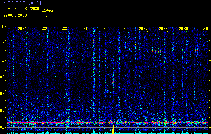Click the meteor count value 6
Image resolution: width=211 pixels, height=134 pixels.
[x=46, y=15]
